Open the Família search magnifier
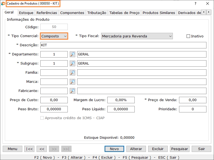Screen dimensions: 214x160 click(x=72, y=73)
